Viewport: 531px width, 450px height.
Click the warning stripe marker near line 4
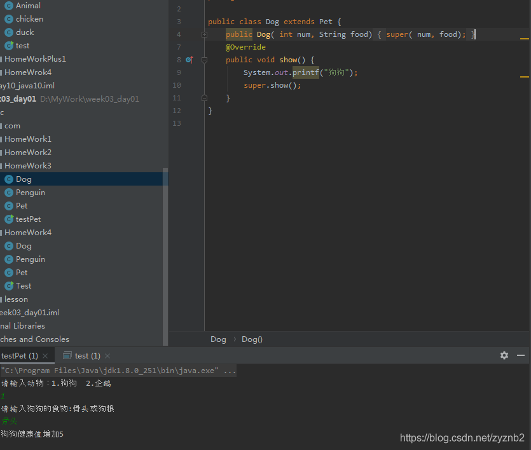524,39
